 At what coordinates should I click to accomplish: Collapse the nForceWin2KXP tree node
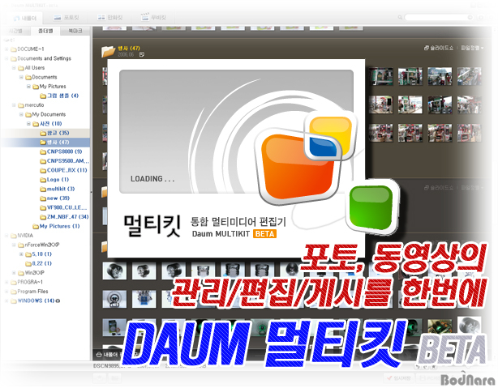click(15, 244)
